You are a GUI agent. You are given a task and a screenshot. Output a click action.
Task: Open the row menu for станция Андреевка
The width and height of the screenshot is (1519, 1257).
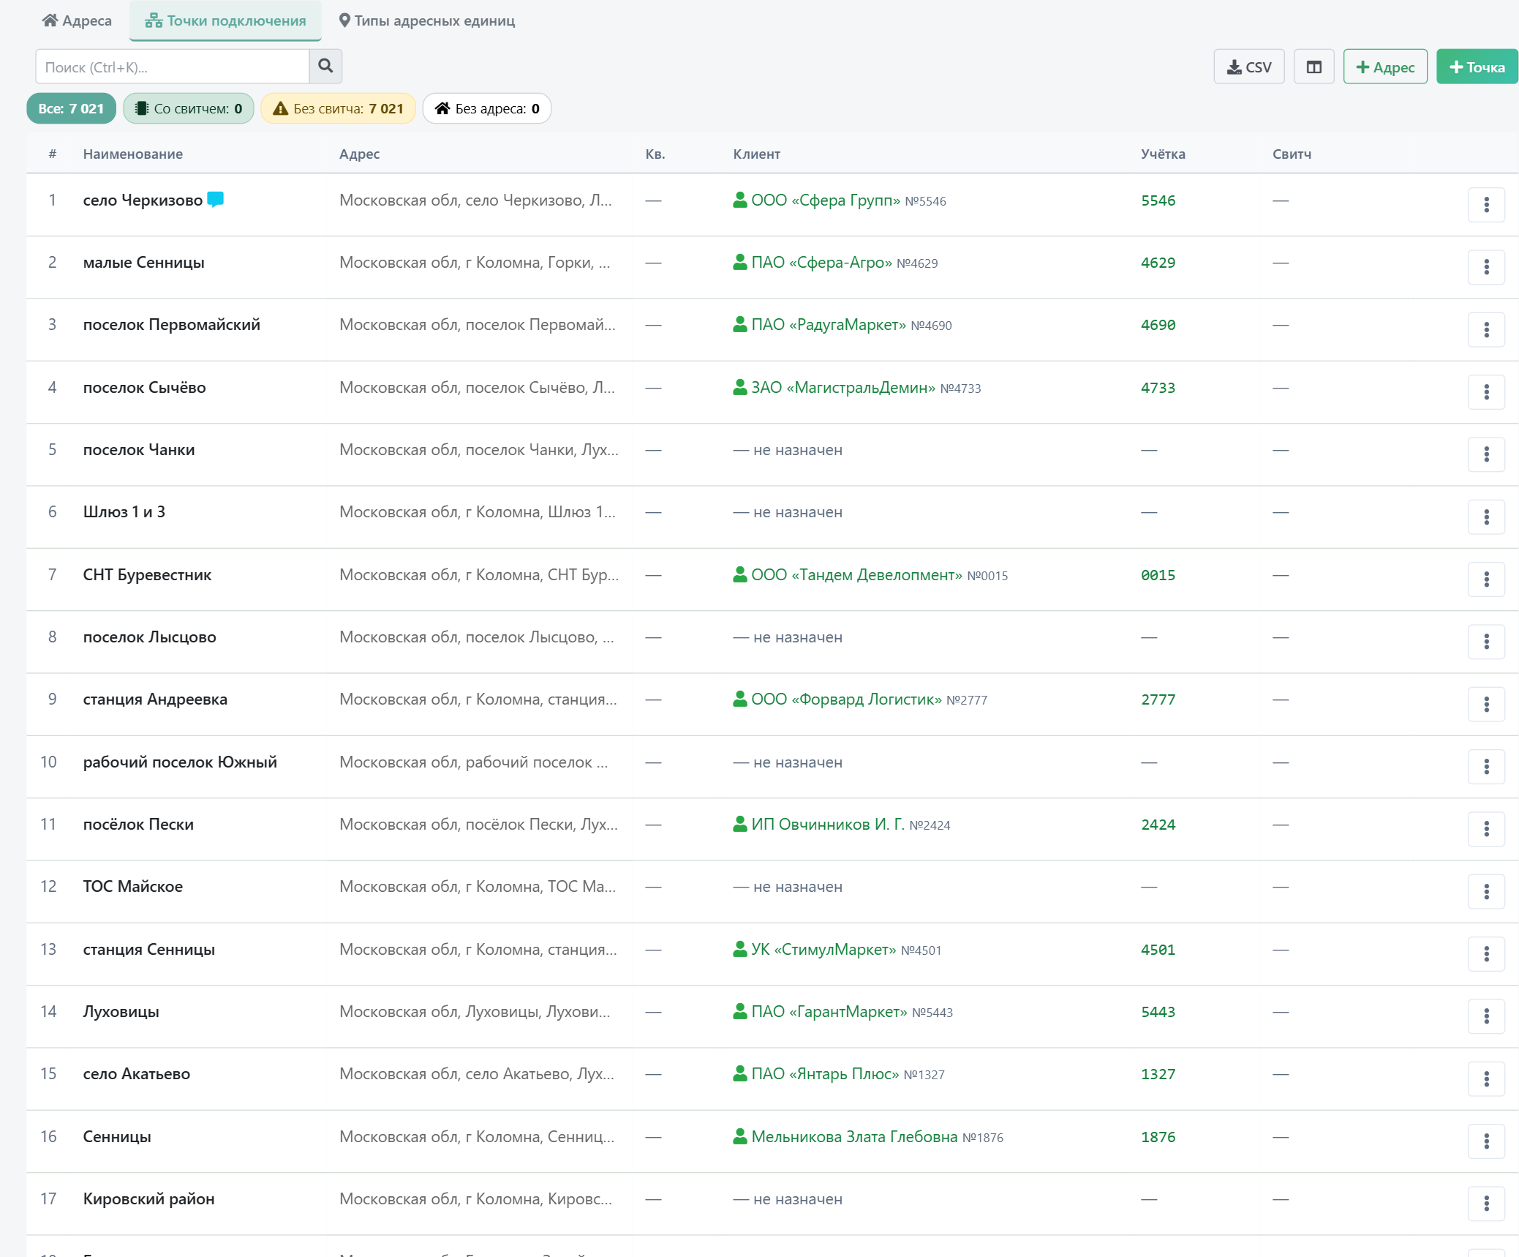[x=1486, y=705]
